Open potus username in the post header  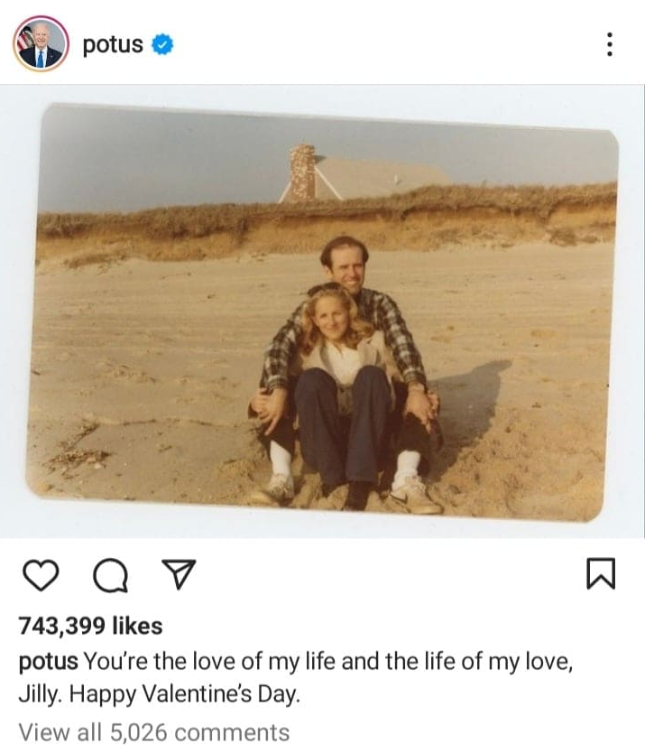113,44
